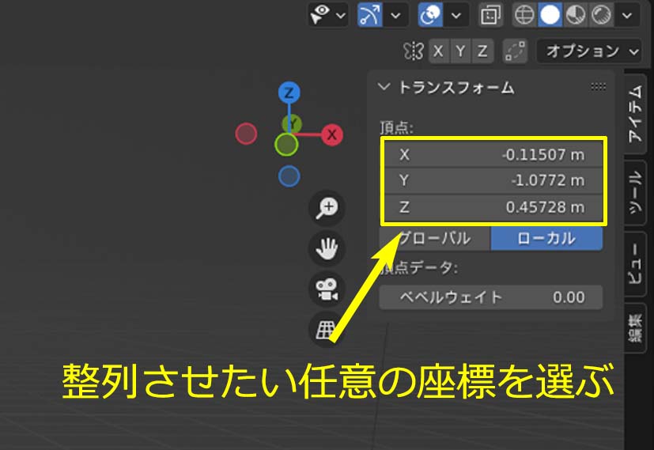Toggle camera view with the camera icon
This screenshot has height=450, width=654.
pyautogui.click(x=327, y=289)
